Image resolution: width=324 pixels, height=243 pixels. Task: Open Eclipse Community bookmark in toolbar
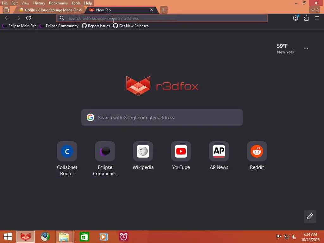click(59, 26)
